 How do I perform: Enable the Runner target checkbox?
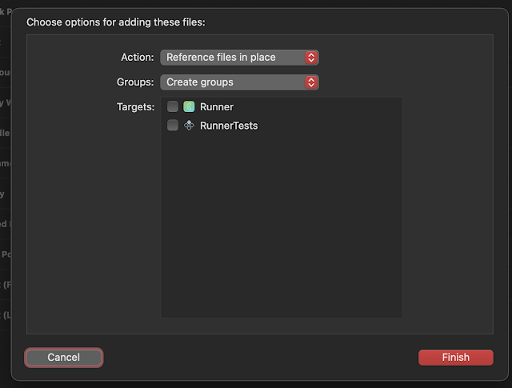[x=173, y=106]
